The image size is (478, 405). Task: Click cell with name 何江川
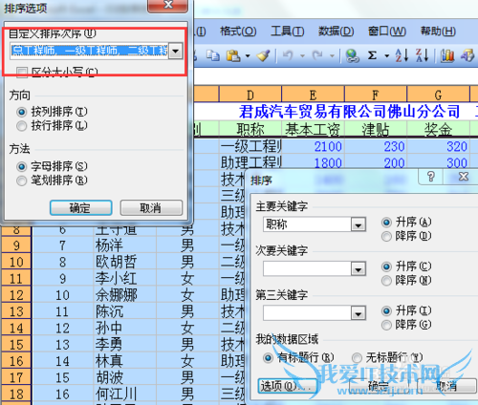pyautogui.click(x=125, y=394)
